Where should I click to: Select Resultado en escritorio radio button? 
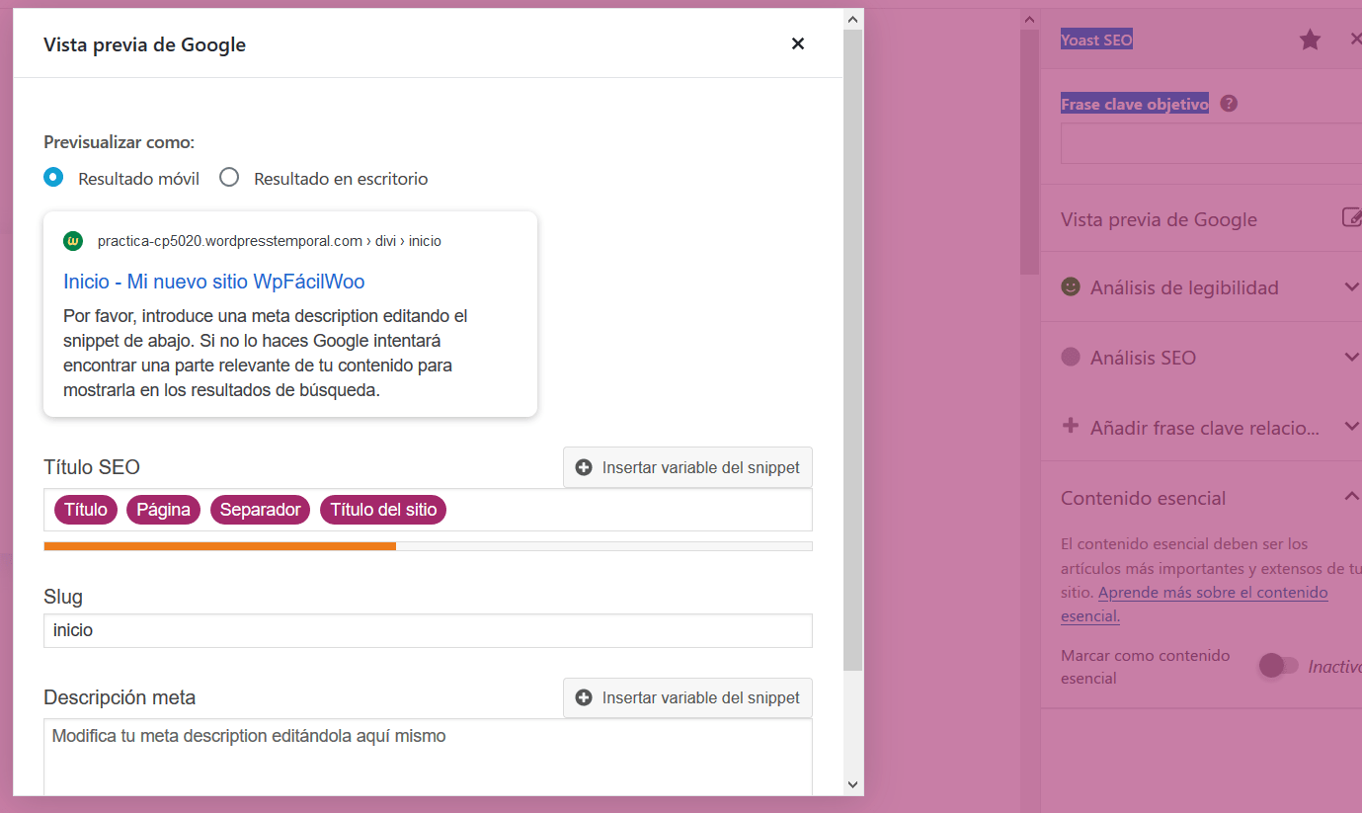pos(229,177)
